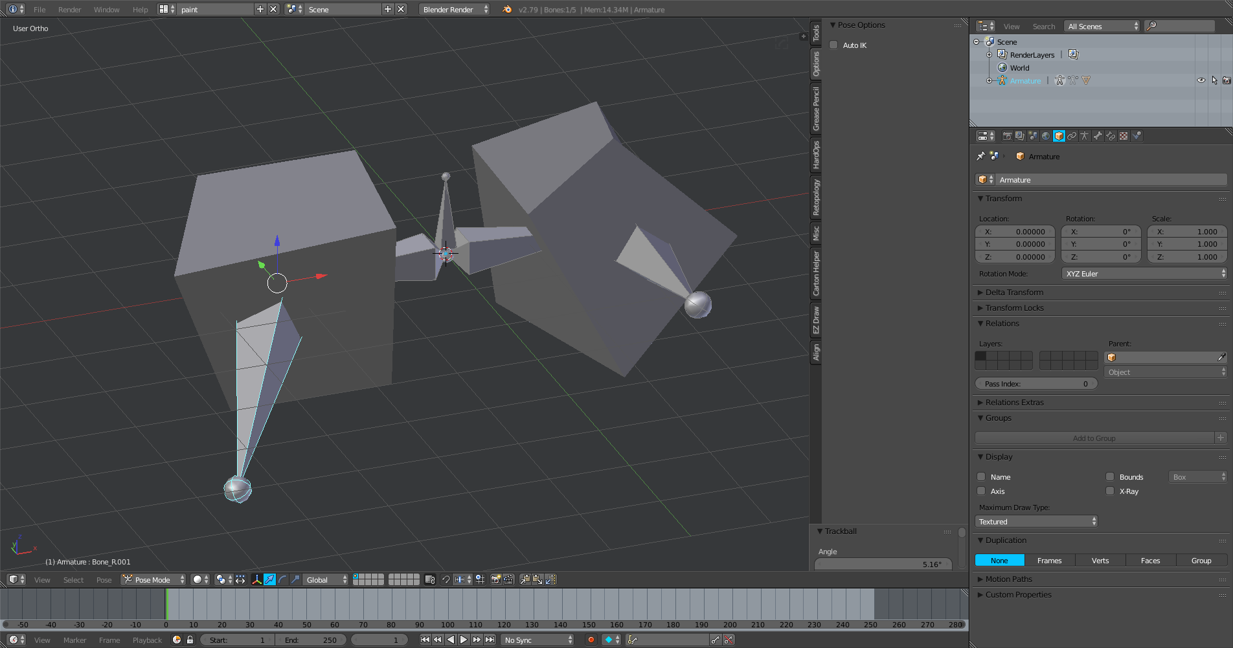Open the Armature Data properties tab

pos(1085,136)
